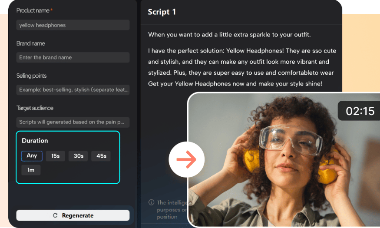Click the Brand name input field
This screenshot has height=228, width=380.
pos(73,57)
